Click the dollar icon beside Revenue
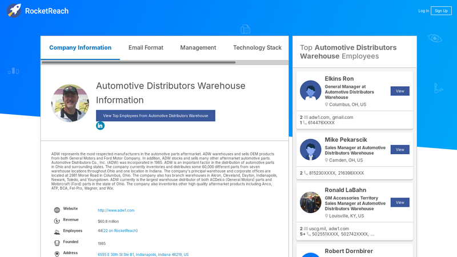The image size is (457, 257). [x=57, y=221]
